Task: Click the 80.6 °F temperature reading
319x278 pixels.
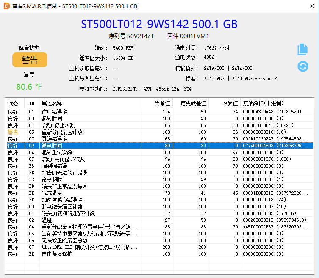Action: (x=29, y=87)
